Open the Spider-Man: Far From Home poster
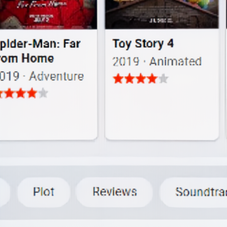Image resolution: width=227 pixels, height=227 pixels. point(48,14)
